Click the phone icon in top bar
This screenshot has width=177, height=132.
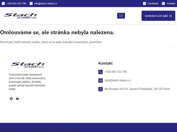[x=3, y=3]
